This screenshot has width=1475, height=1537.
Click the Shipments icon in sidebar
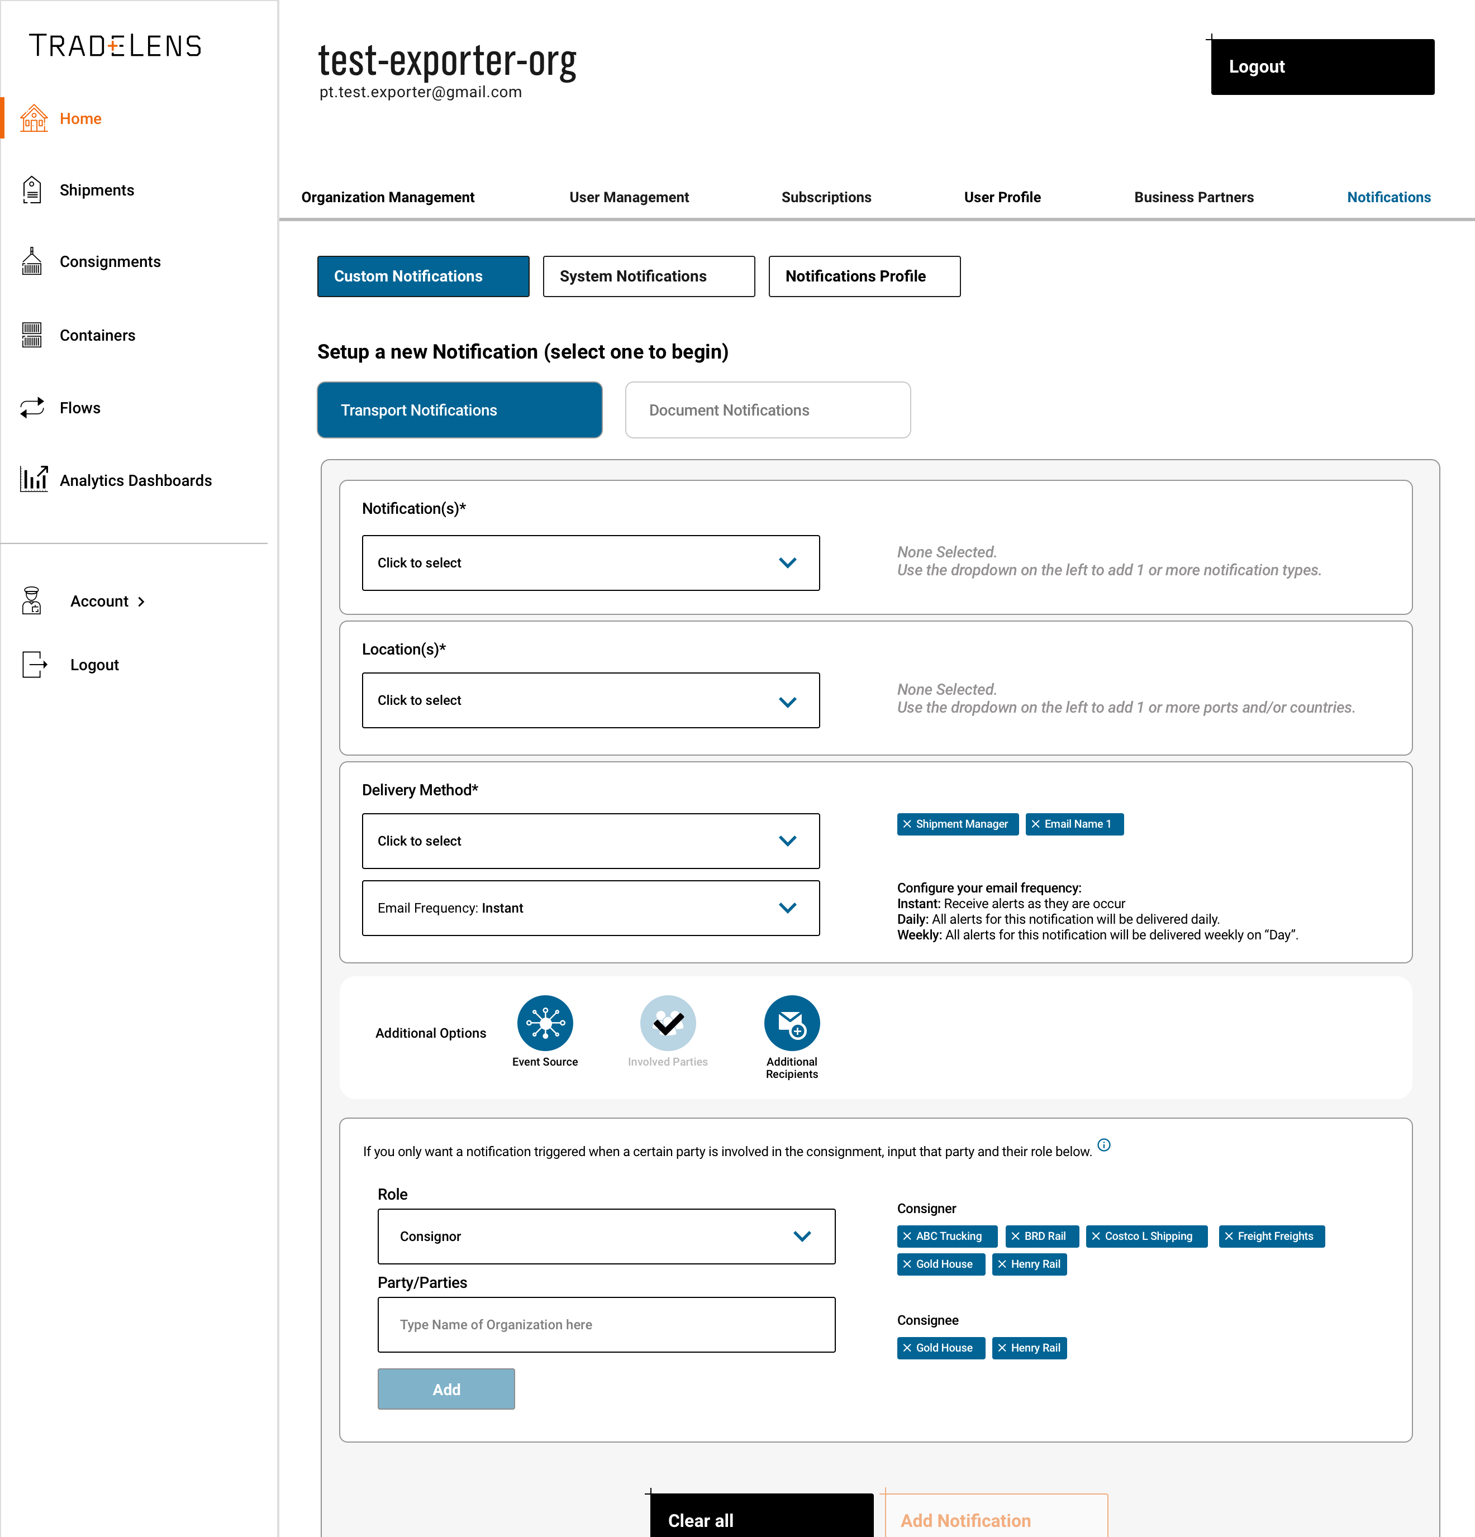32,190
